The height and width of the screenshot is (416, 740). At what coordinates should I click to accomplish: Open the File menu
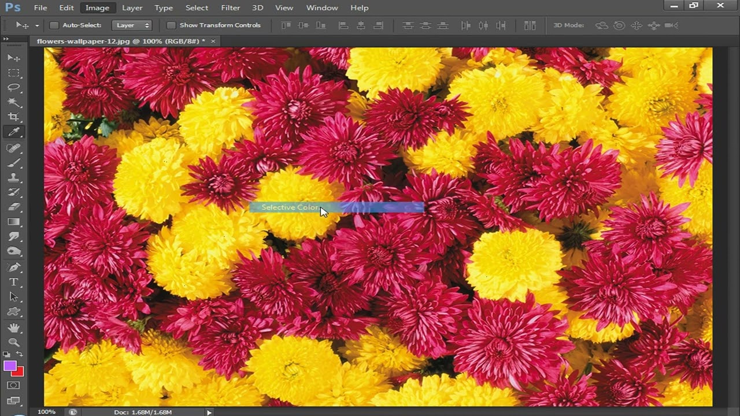click(40, 8)
